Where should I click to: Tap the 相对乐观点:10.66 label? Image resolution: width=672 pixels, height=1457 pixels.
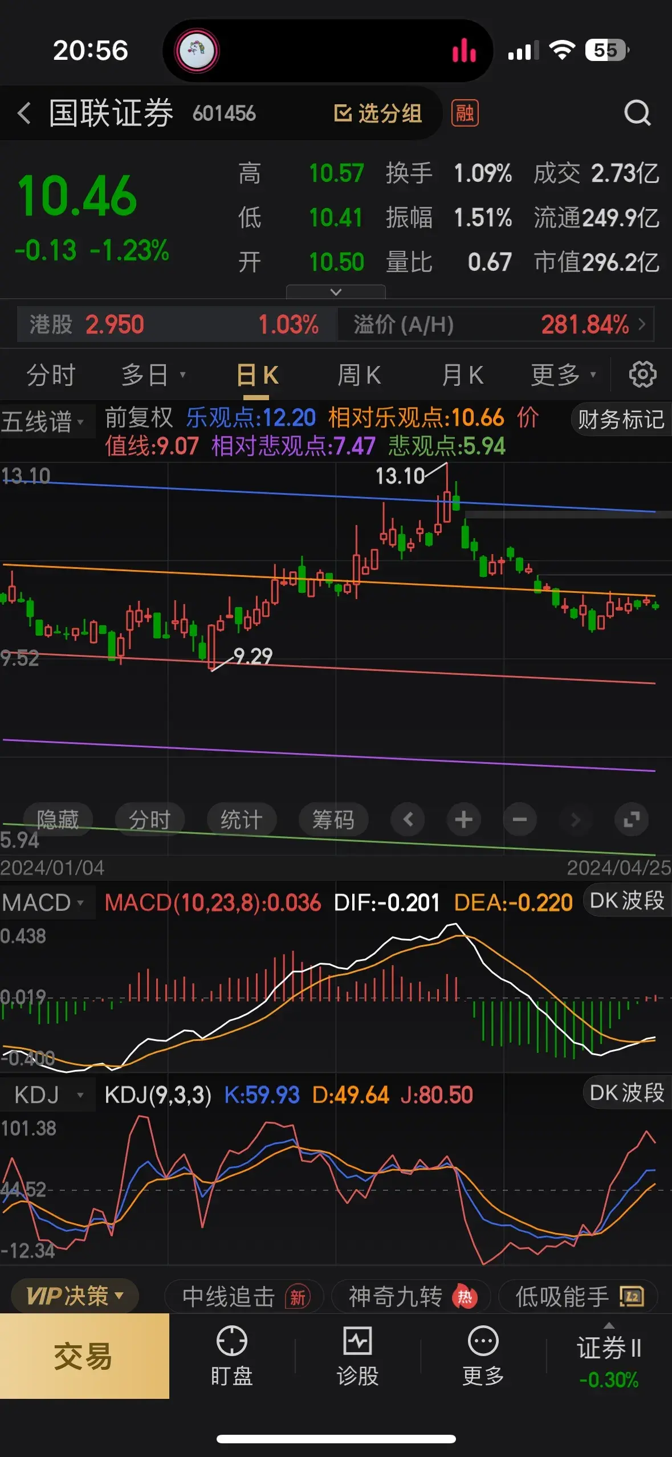(x=416, y=418)
